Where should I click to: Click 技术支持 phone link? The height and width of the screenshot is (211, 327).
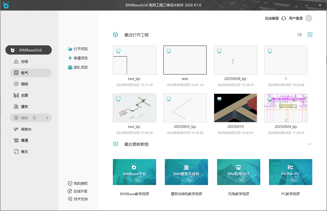click(x=80, y=199)
